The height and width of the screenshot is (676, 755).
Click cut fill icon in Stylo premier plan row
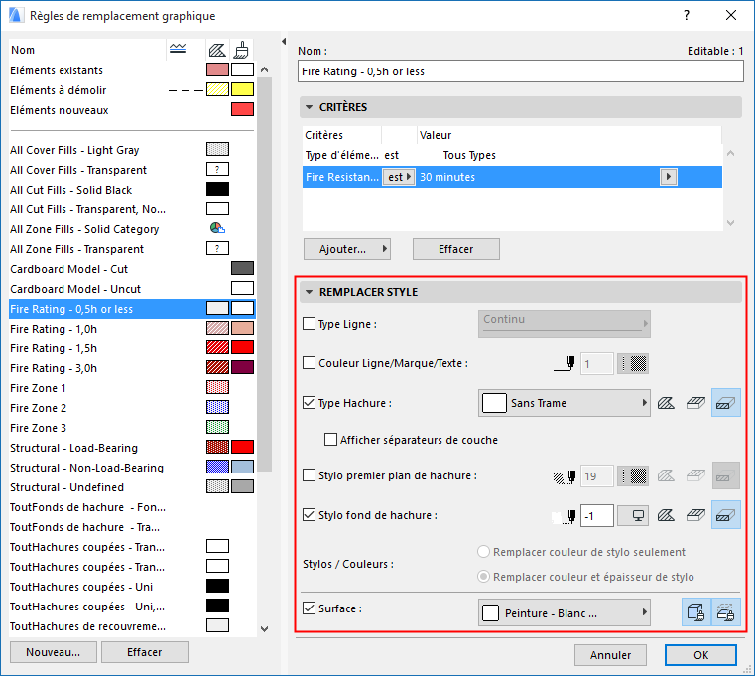click(x=725, y=476)
